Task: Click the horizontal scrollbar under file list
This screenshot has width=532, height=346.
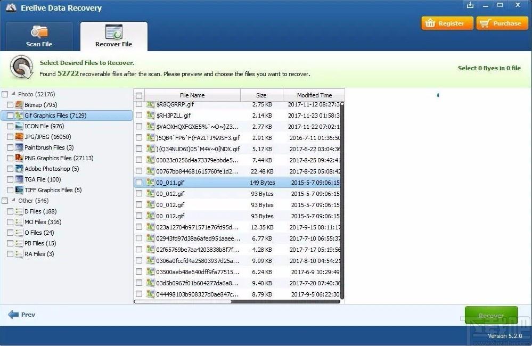Action: tap(237, 301)
